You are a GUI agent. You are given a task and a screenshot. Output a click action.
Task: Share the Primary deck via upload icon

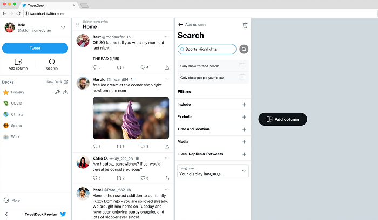(x=65, y=92)
